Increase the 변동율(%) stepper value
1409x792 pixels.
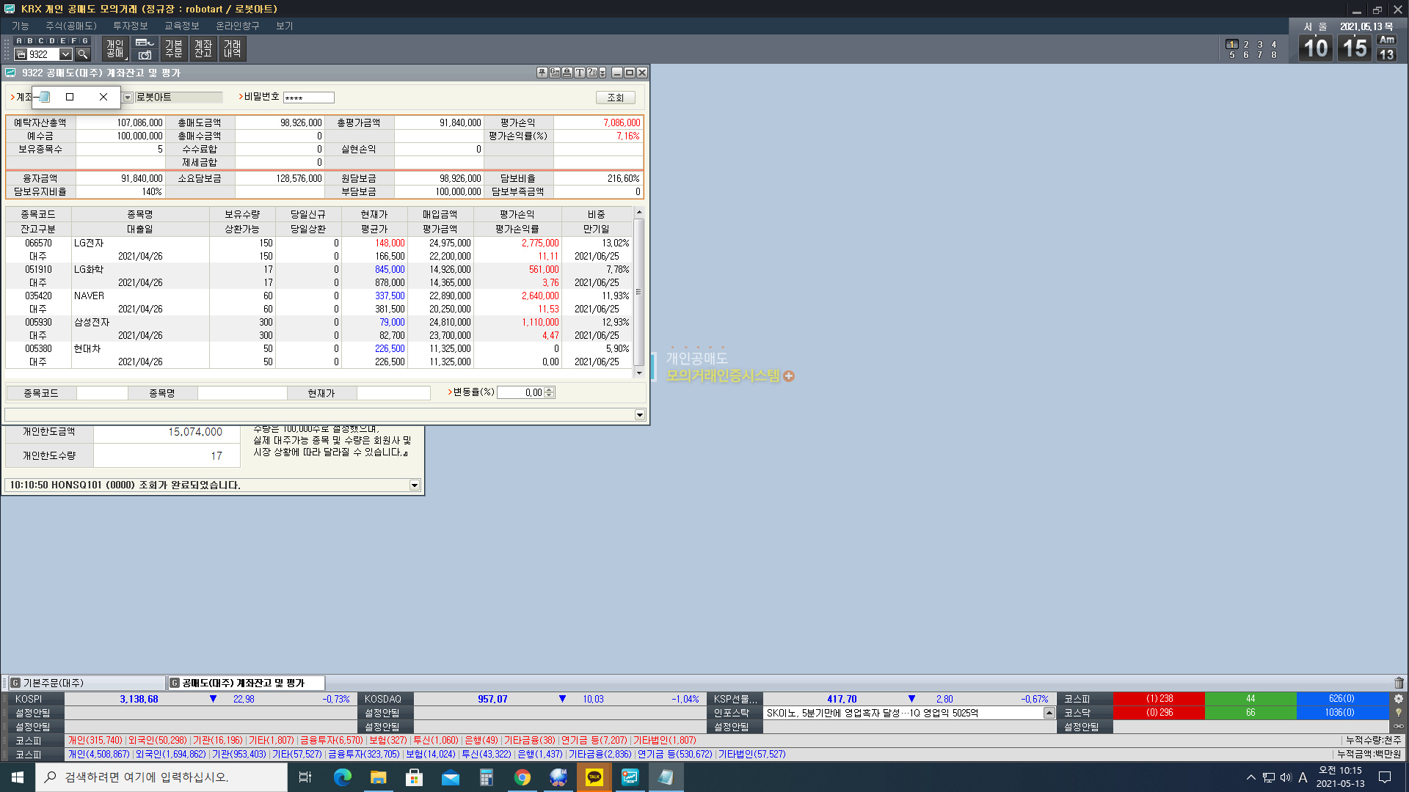tap(550, 389)
